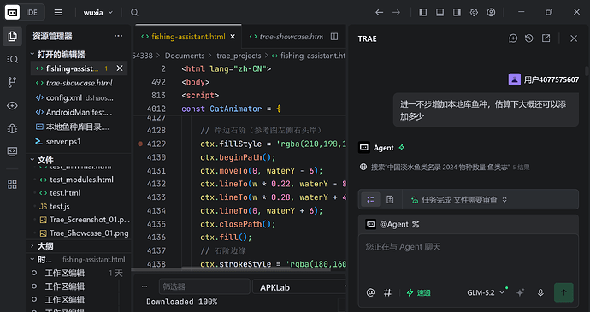This screenshot has height=312, width=590.
Task: Click trae_projects in the breadcrumb path
Action: tap(239, 56)
